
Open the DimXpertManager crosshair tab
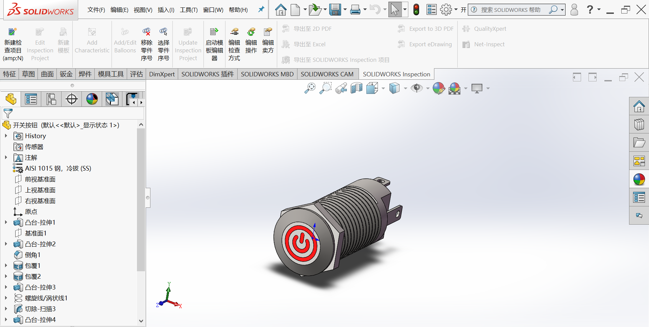[x=72, y=99]
